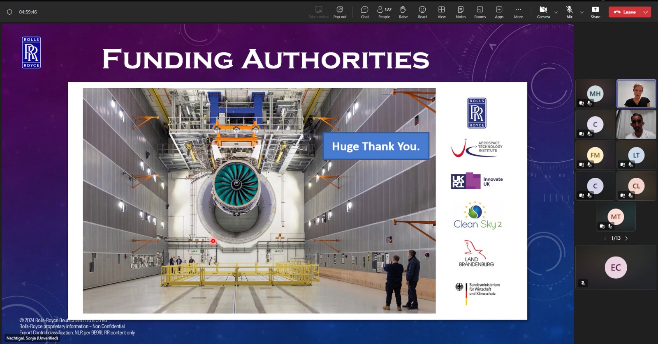Click the Clean Sky 2 logo on the slide

(477, 215)
